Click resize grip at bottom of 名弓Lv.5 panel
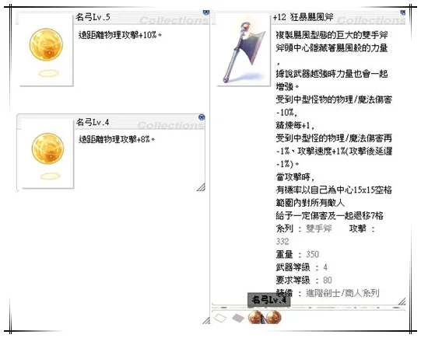This screenshot has width=421, height=338. click(206, 320)
